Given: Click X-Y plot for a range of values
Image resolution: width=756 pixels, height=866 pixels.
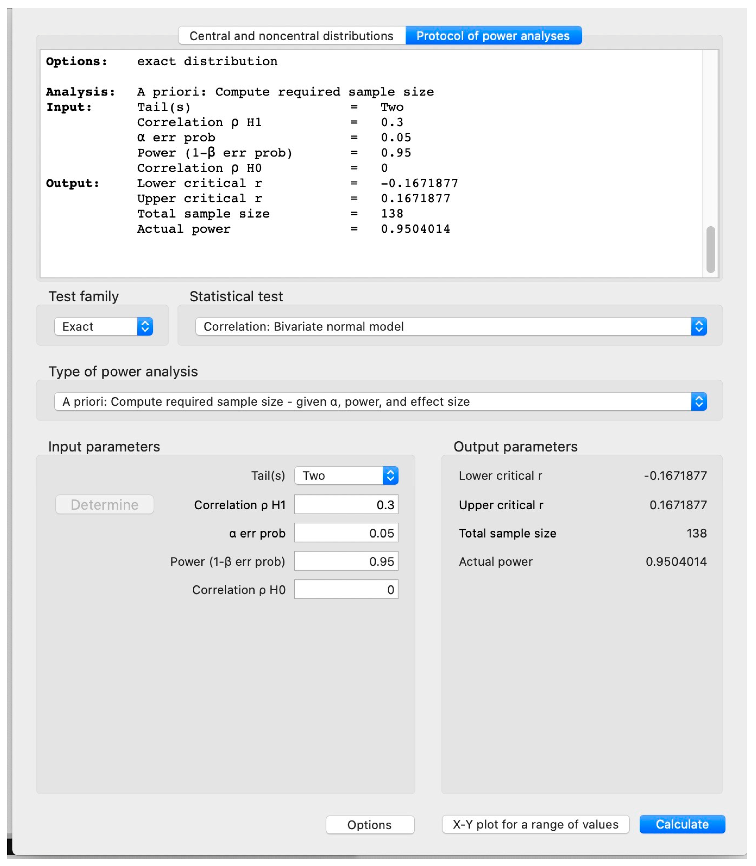Looking at the screenshot, I should (535, 824).
